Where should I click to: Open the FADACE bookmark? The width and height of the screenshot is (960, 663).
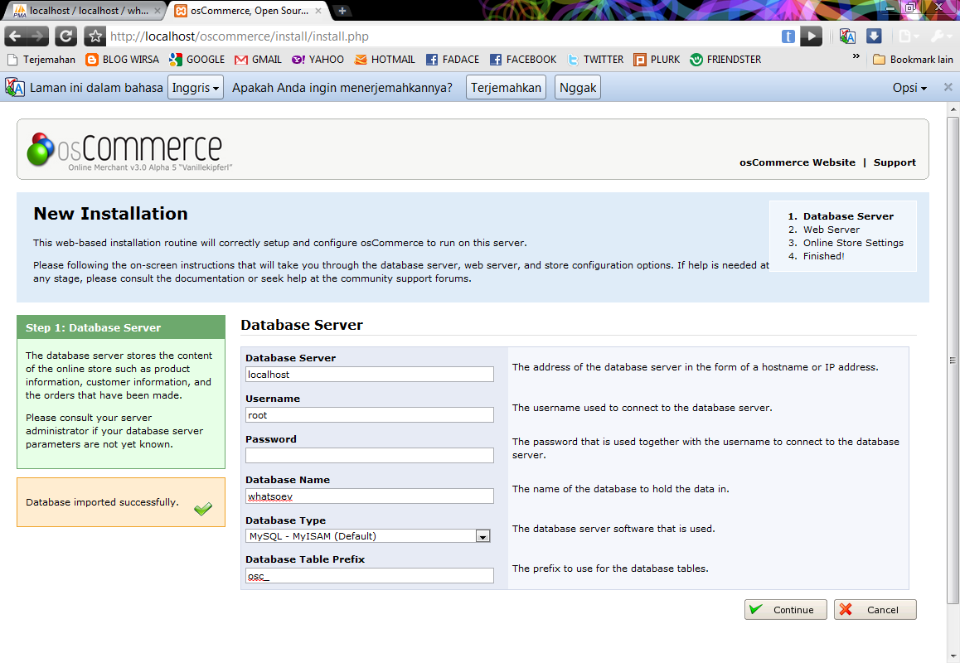[x=453, y=60]
